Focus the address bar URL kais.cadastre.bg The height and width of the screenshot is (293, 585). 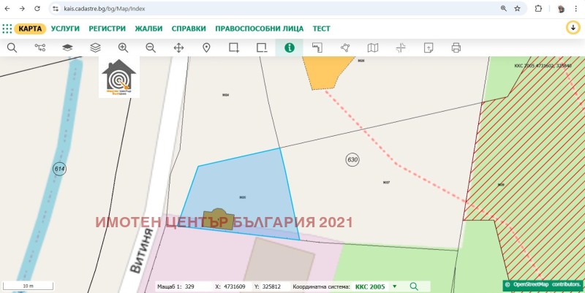tap(105, 9)
